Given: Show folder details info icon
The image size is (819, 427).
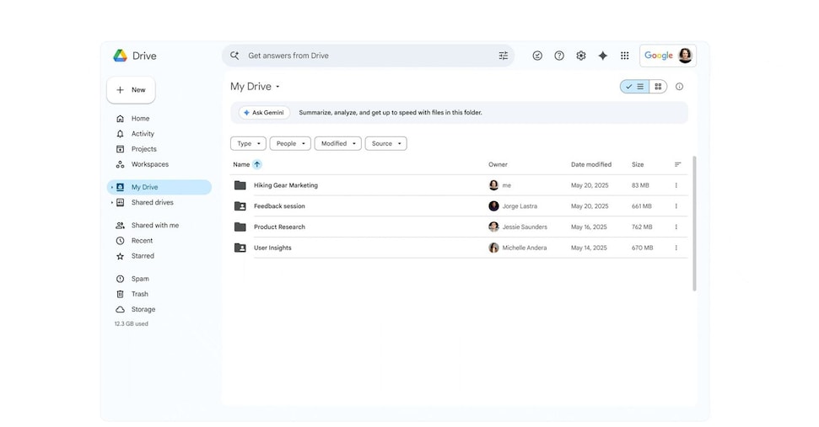Looking at the screenshot, I should pyautogui.click(x=679, y=87).
